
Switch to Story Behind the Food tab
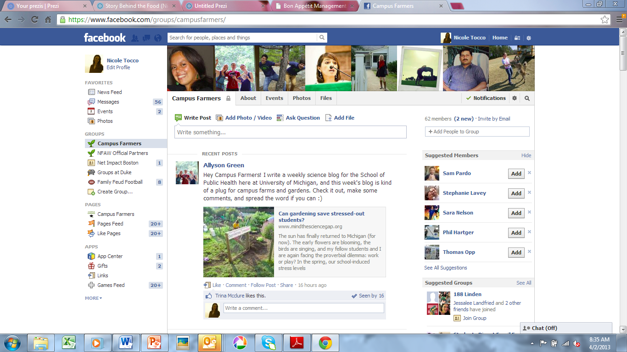click(x=136, y=6)
